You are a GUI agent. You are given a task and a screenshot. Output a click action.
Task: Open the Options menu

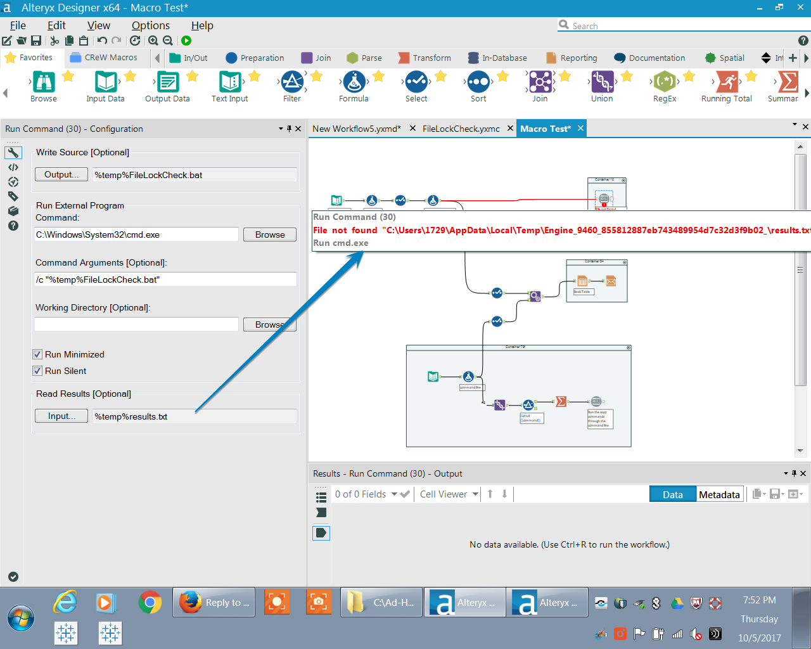tap(150, 25)
